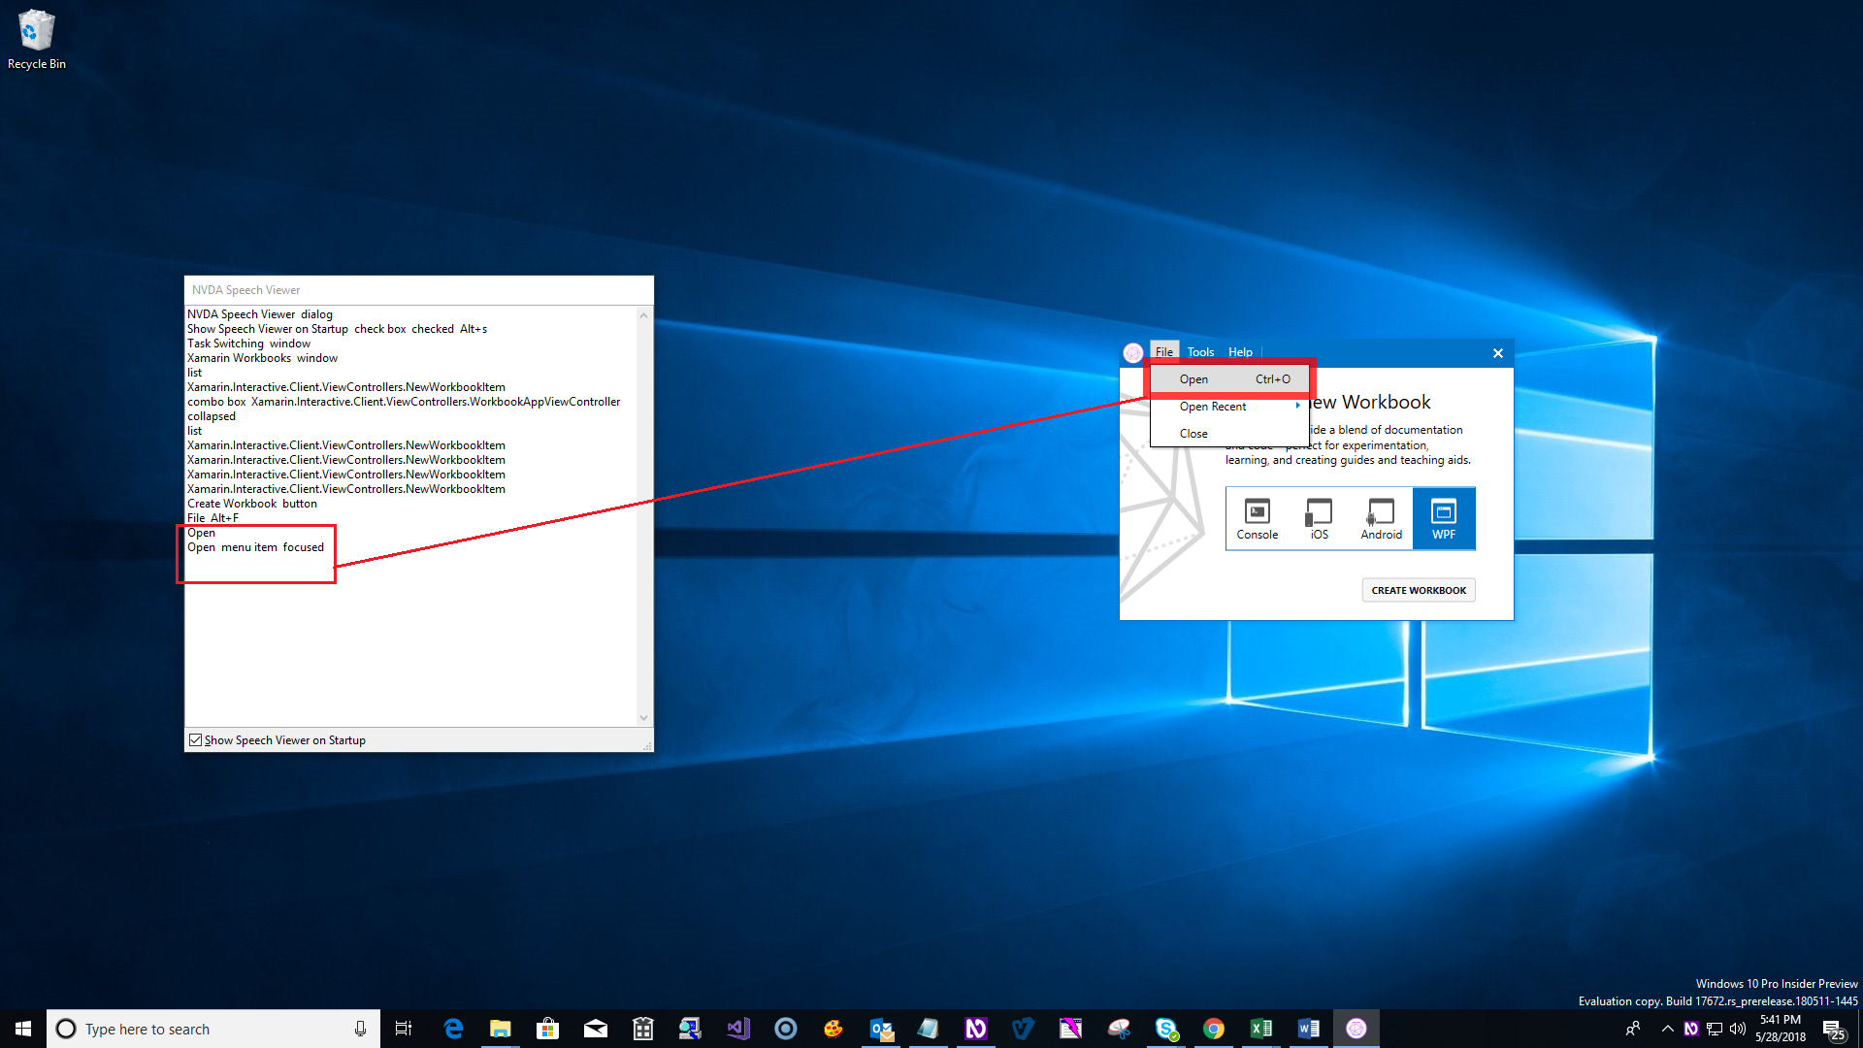Select Open from the File menu
The image size is (1863, 1048).
tap(1193, 378)
